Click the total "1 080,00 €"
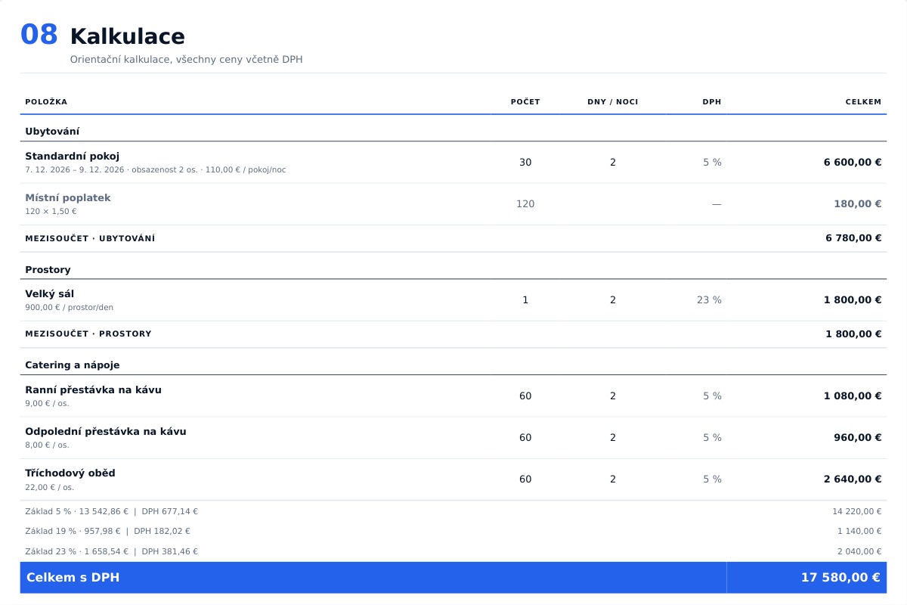Viewport: 907px width, 605px height. point(853,396)
